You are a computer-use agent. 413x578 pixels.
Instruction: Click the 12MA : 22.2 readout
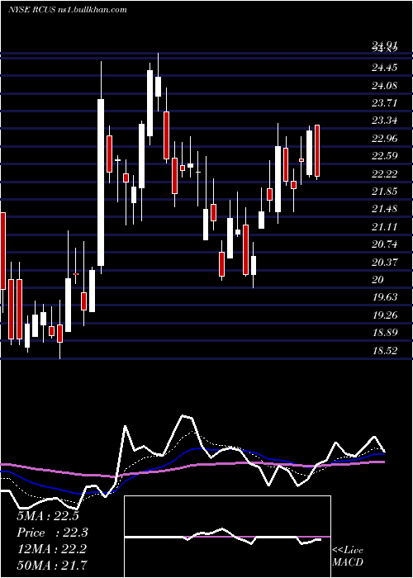pos(51,549)
